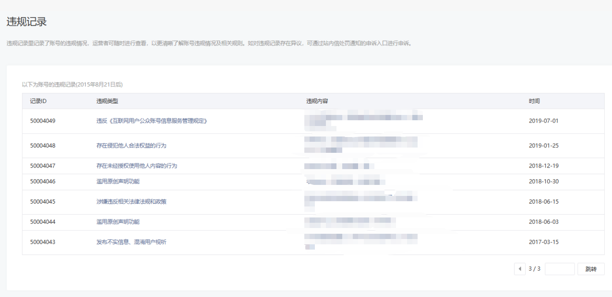Open the 存在侵犯他人合法权益的行为 link
The width and height of the screenshot is (612, 297).
coord(132,145)
